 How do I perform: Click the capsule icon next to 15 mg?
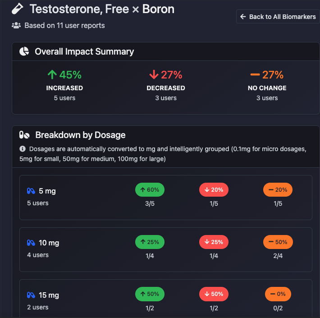[31, 295]
